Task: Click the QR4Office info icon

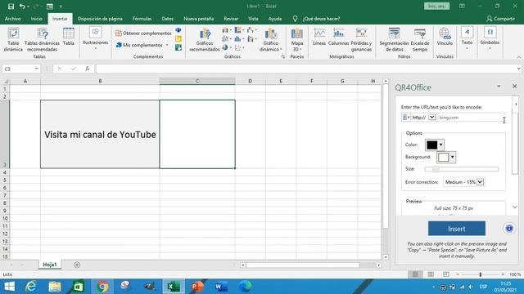Action: (509, 229)
